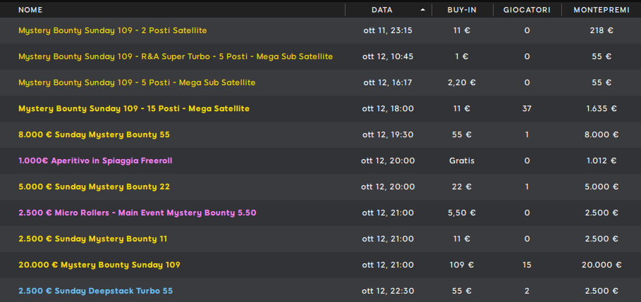The height and width of the screenshot is (302, 641).
Task: Open Mystery Bounty Sunday 109 2 Posti Satellite
Action: tap(112, 31)
